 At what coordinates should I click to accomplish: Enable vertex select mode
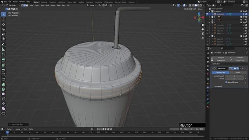pos(22,5)
